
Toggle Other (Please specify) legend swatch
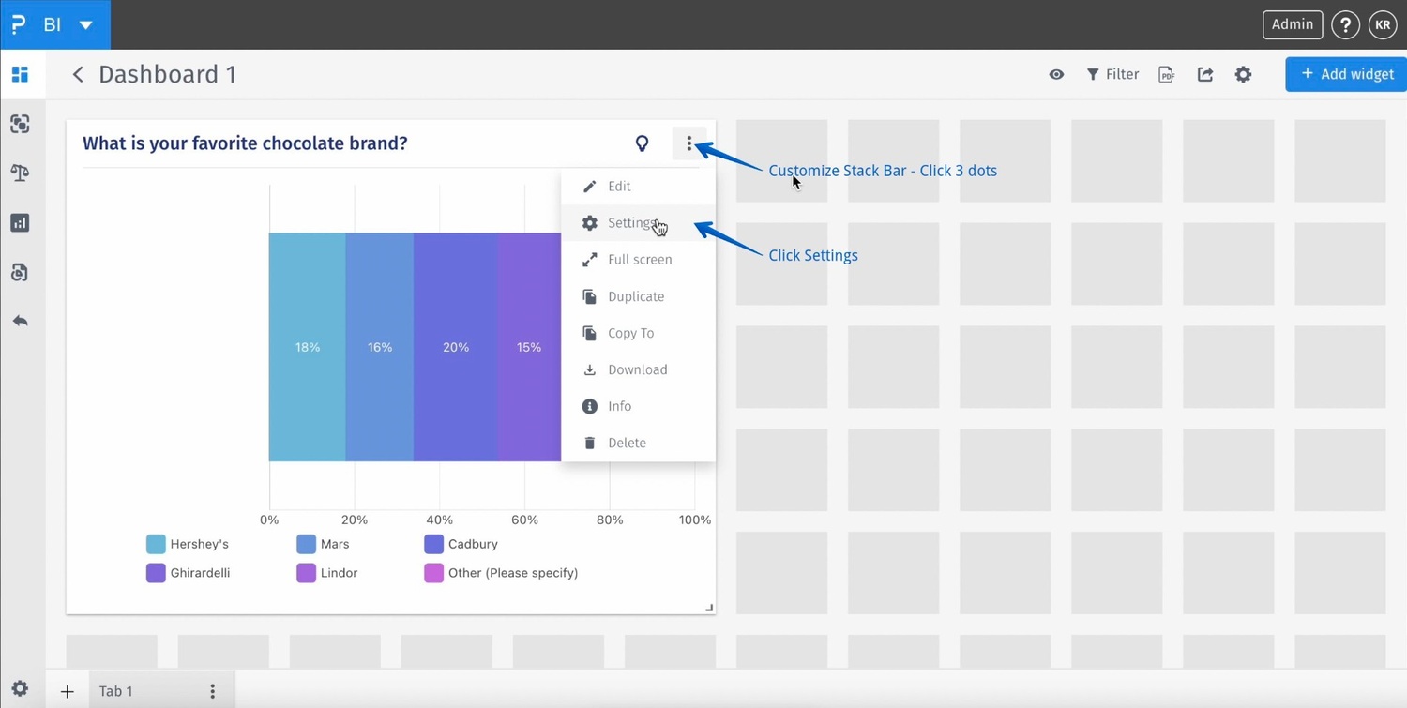click(x=433, y=573)
